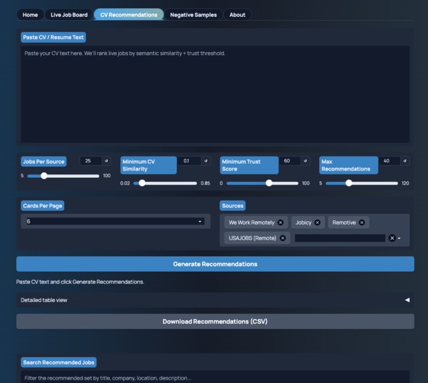
Task: Go to the About tab
Action: coord(237,15)
